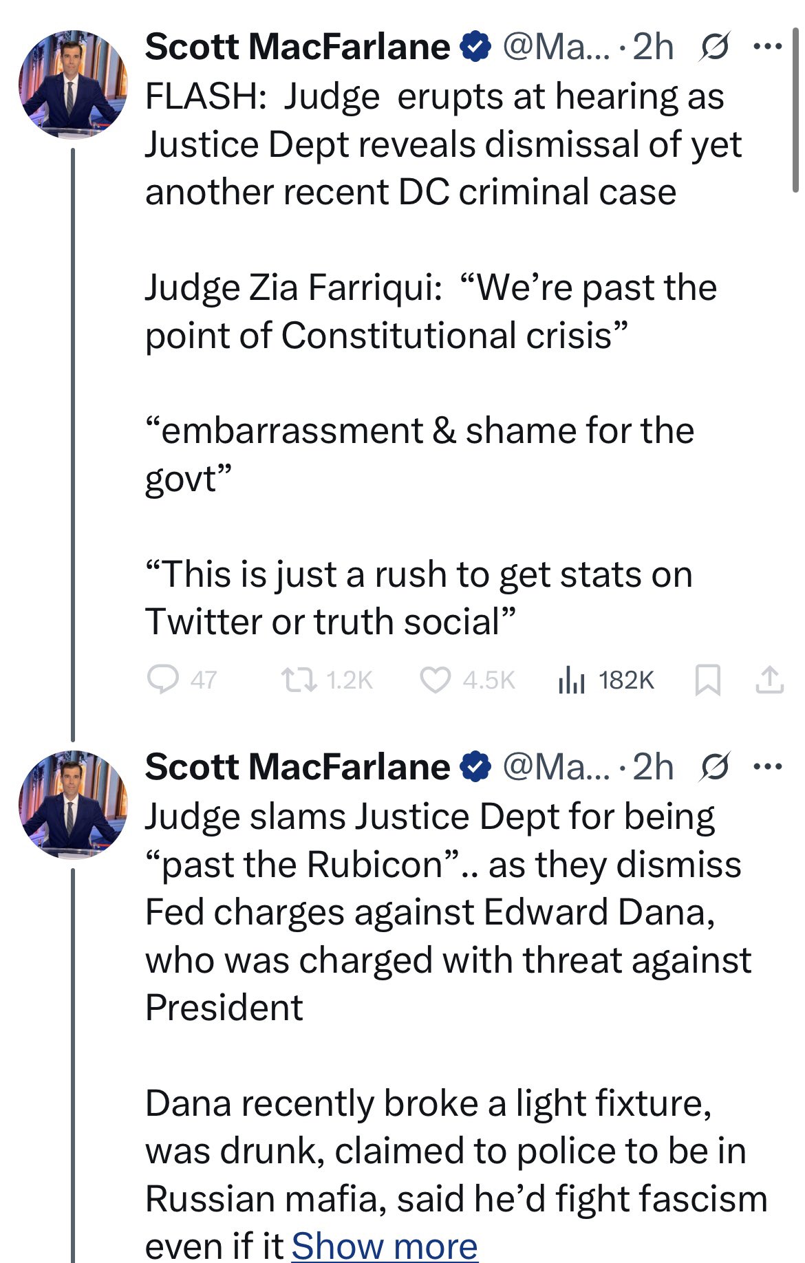The height and width of the screenshot is (1263, 805).
Task: Open the Grok slashed-circle icon on the first tweet
Action: click(x=715, y=47)
